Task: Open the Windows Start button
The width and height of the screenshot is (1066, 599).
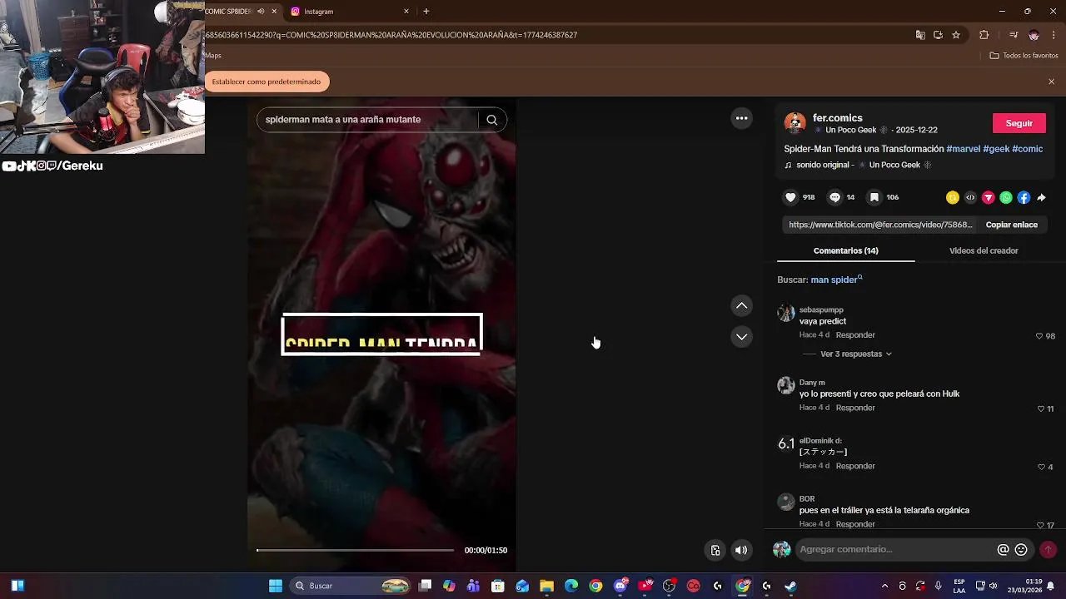Action: 276,586
